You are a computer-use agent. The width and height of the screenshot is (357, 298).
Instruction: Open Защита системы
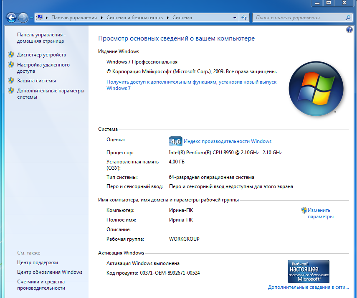[x=36, y=81]
